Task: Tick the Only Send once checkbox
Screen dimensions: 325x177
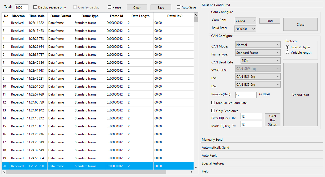Action: point(213,111)
